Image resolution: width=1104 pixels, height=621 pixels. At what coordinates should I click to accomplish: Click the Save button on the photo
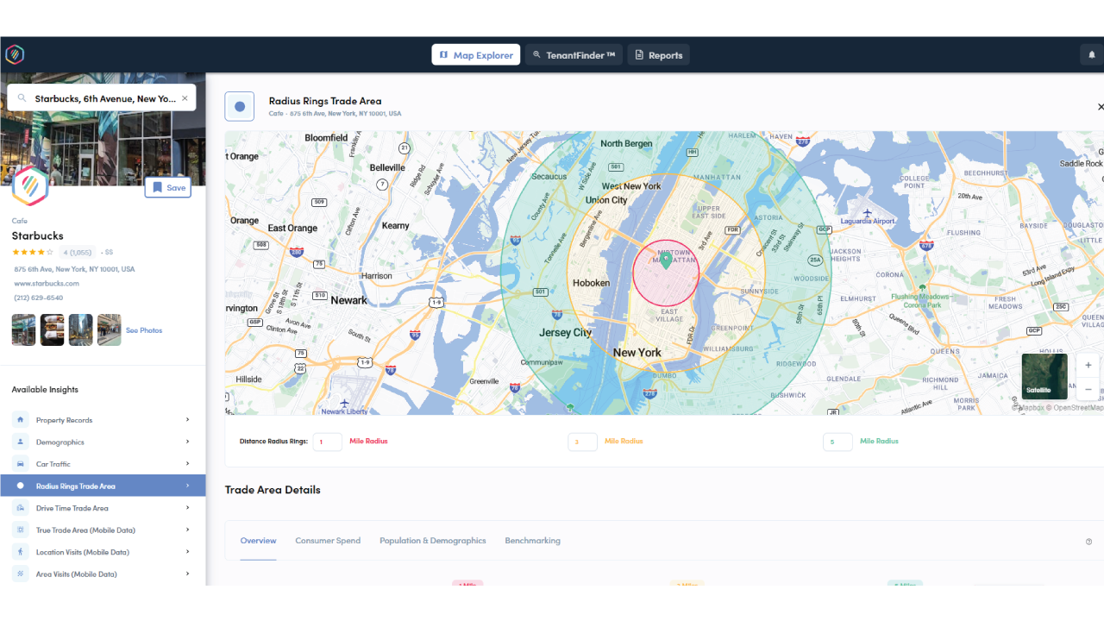pyautogui.click(x=167, y=187)
